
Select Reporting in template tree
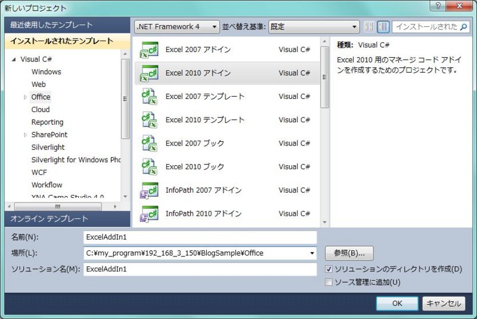48,122
